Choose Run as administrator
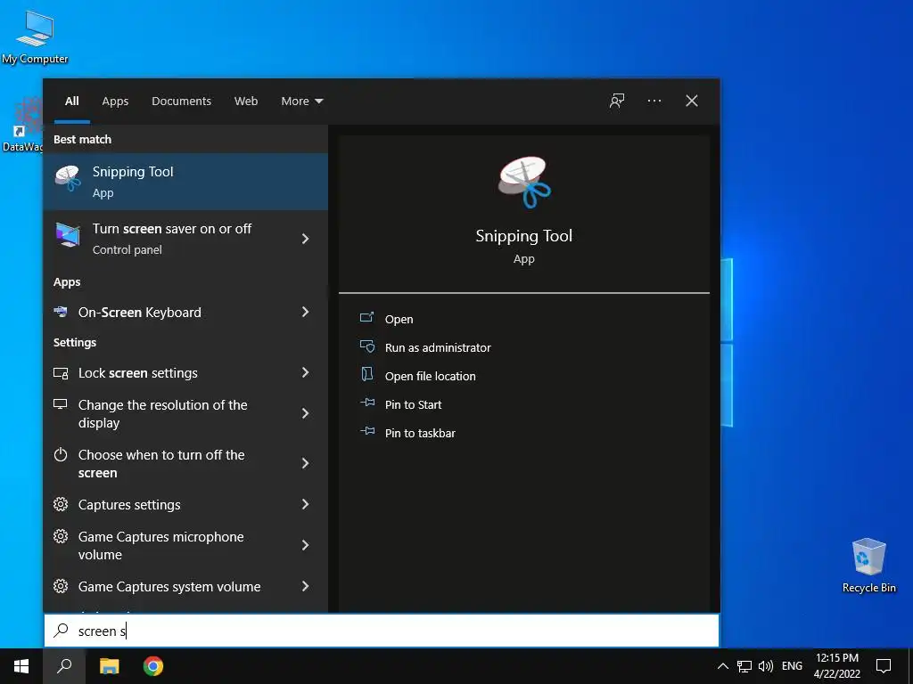The image size is (913, 684). (x=438, y=347)
